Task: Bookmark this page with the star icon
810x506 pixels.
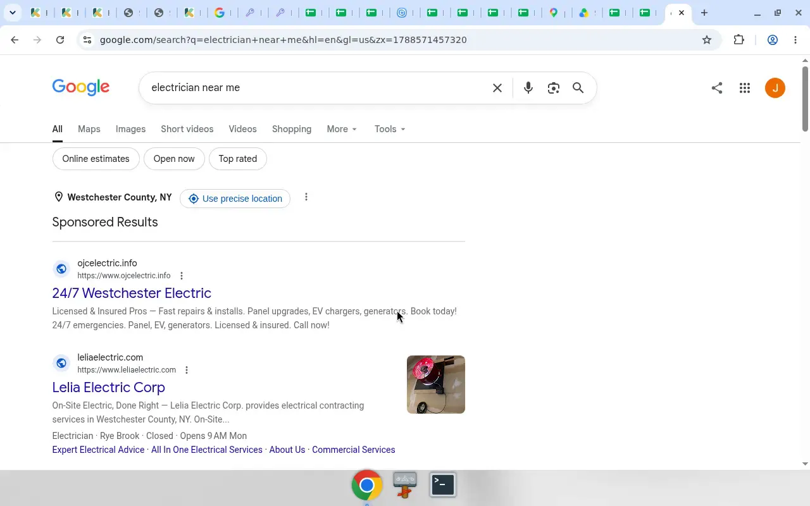Action: (x=707, y=40)
